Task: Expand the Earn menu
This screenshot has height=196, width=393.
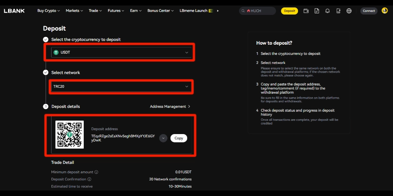Action: 136,11
